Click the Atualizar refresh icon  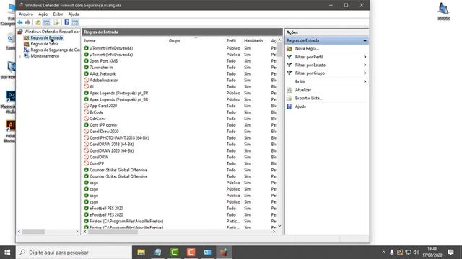click(x=289, y=90)
